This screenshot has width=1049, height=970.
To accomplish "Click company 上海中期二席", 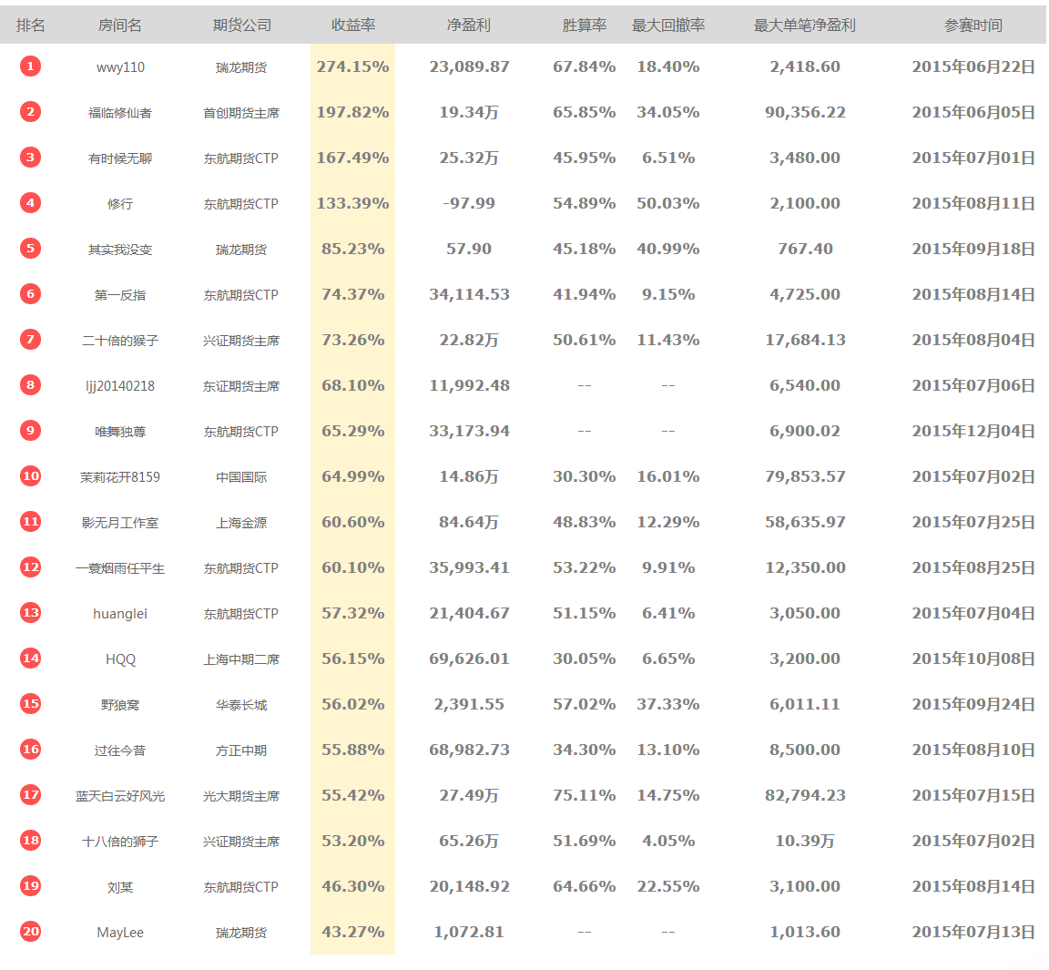I will 241,659.
